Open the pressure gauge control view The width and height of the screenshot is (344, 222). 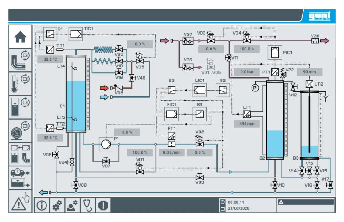pyautogui.click(x=20, y=131)
